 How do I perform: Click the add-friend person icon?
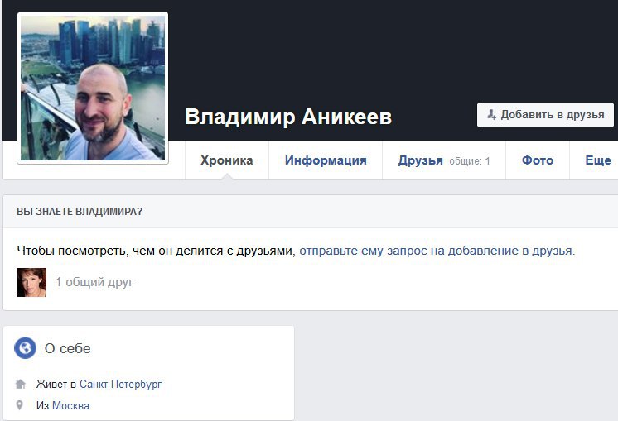(491, 115)
